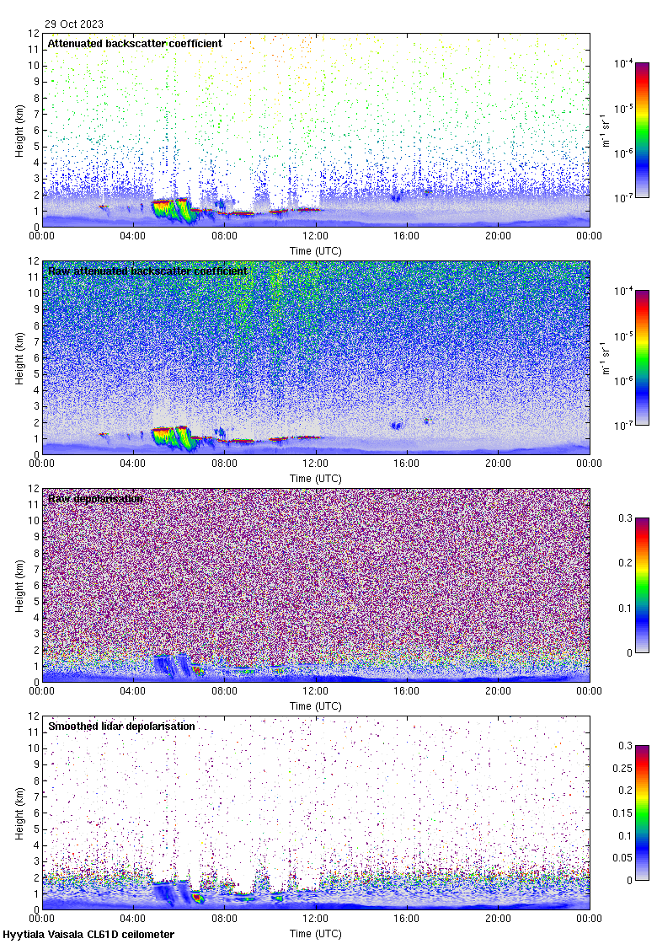Screen dimensions: 657x944
Task: Click the 10⁻⁴ label on the top colorbar
Action: tap(622, 63)
